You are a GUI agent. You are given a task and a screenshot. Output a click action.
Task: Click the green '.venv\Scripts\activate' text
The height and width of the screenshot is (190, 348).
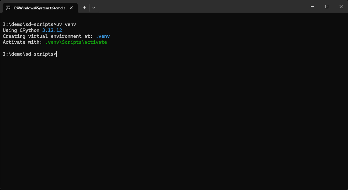click(76, 42)
